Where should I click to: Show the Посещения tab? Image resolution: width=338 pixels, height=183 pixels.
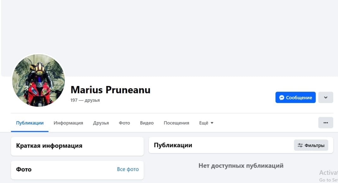(176, 123)
